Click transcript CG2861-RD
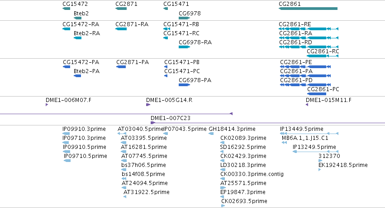The image size is (385, 208). (x=309, y=47)
